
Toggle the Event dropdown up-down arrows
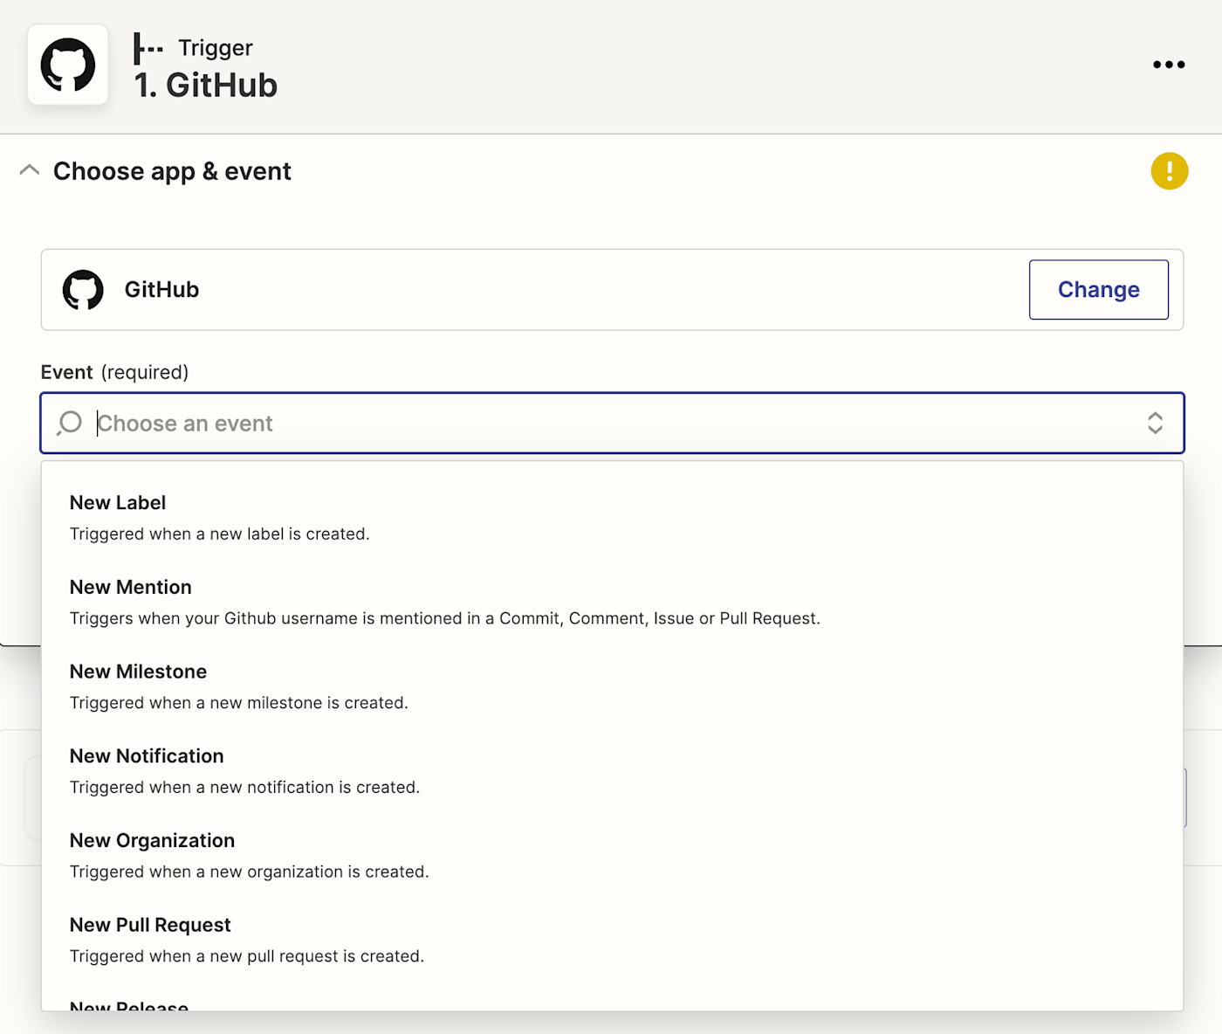tap(1155, 424)
